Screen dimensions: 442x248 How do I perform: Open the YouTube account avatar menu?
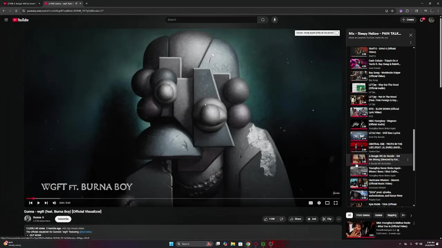431,20
